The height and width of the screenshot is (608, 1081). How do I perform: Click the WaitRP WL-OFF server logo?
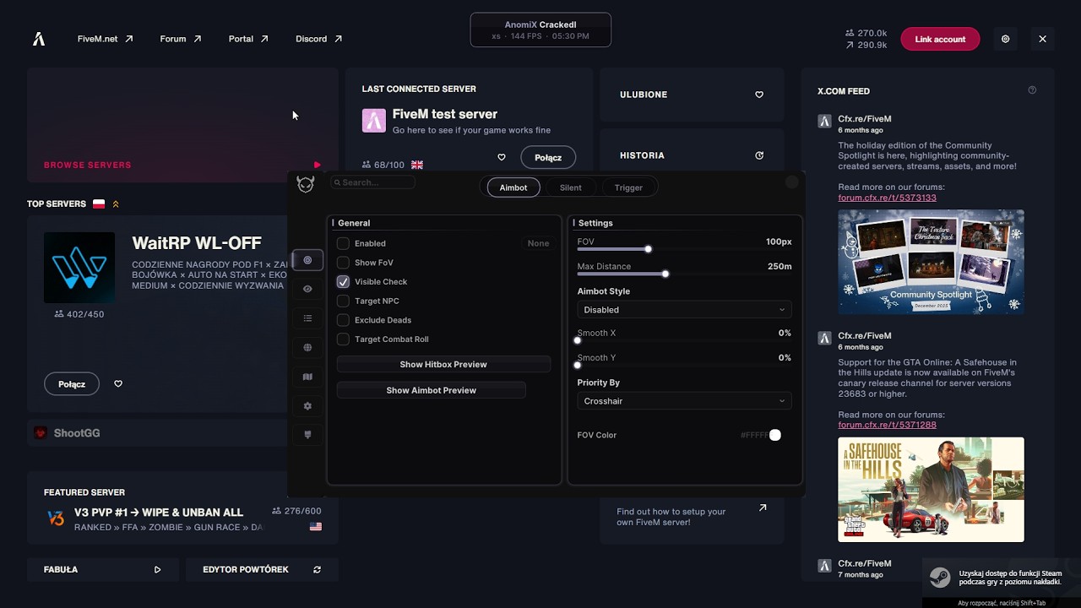pos(79,268)
